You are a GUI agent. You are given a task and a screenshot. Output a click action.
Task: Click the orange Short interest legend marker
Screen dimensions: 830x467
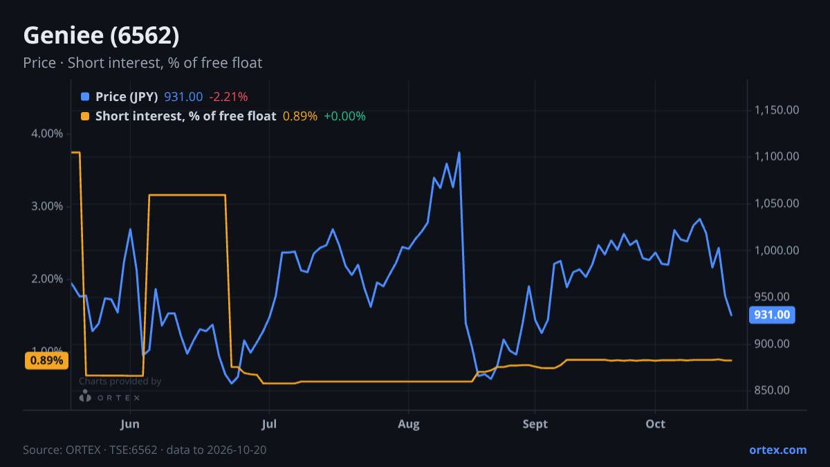(x=85, y=116)
